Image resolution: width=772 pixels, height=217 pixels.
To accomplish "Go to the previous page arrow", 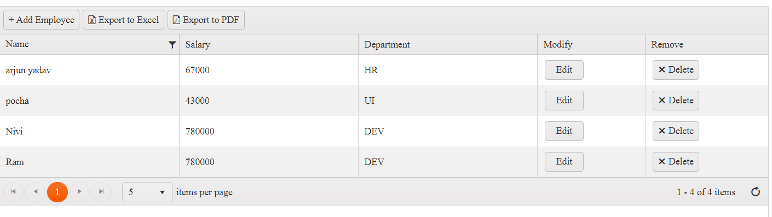I will tap(36, 192).
